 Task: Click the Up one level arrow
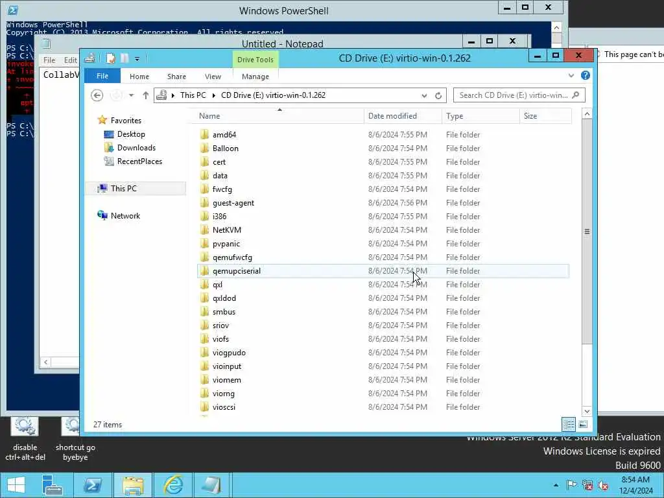click(146, 95)
